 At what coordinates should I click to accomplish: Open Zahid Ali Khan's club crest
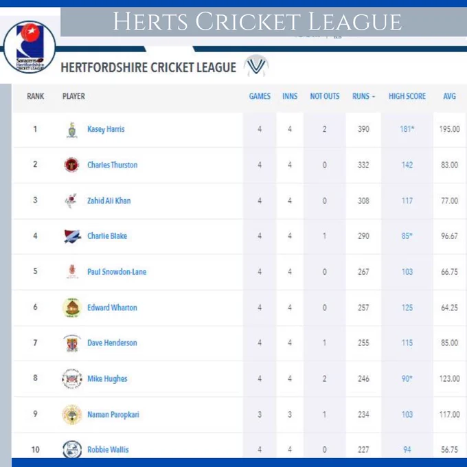(x=71, y=201)
